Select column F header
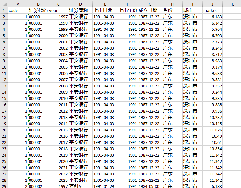Screen dimensions: 241x188 (128, 4)
